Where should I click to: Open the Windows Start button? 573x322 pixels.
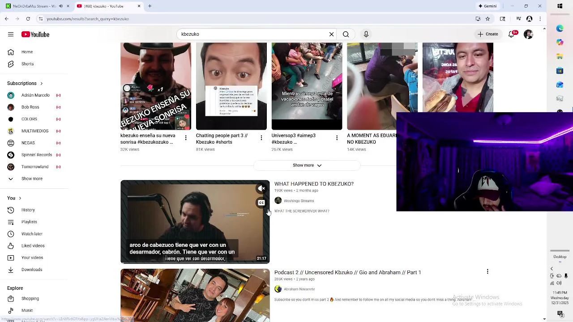tap(560, 6)
